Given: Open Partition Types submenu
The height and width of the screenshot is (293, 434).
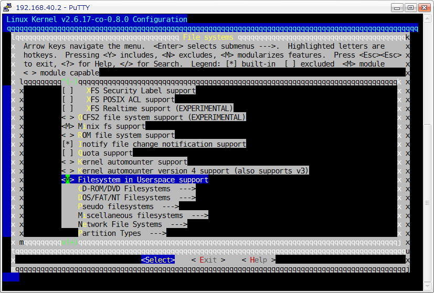Looking at the screenshot, I should (122, 233).
